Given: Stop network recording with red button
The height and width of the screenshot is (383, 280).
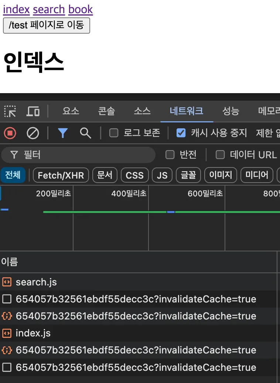Looking at the screenshot, I should (10, 133).
